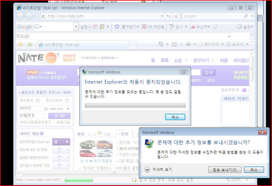
Task: Click the Add to Favorites star-plus icon
Action: tap(30, 45)
